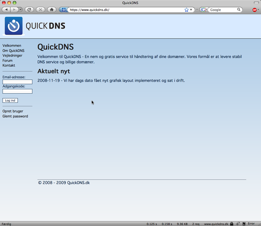Open the Adblock Plus dropdown arrow

(258, 10)
